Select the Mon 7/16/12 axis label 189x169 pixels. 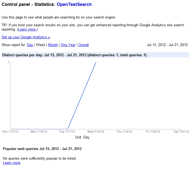point(39,132)
